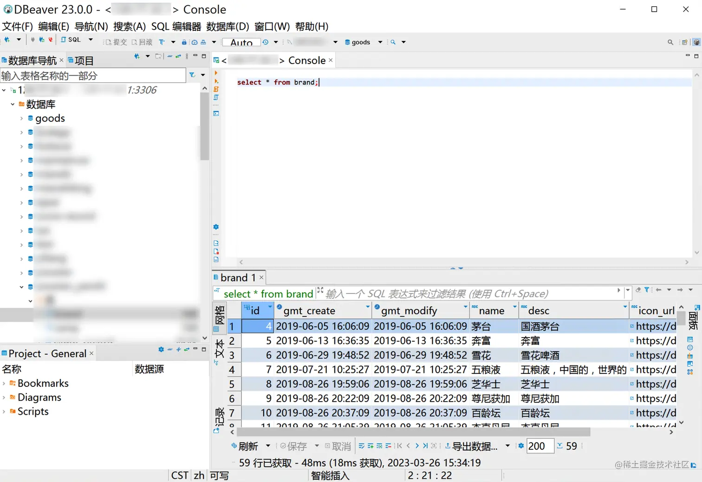This screenshot has width=702, height=482.
Task: Sort by the gmt_create column header
Action: point(323,310)
